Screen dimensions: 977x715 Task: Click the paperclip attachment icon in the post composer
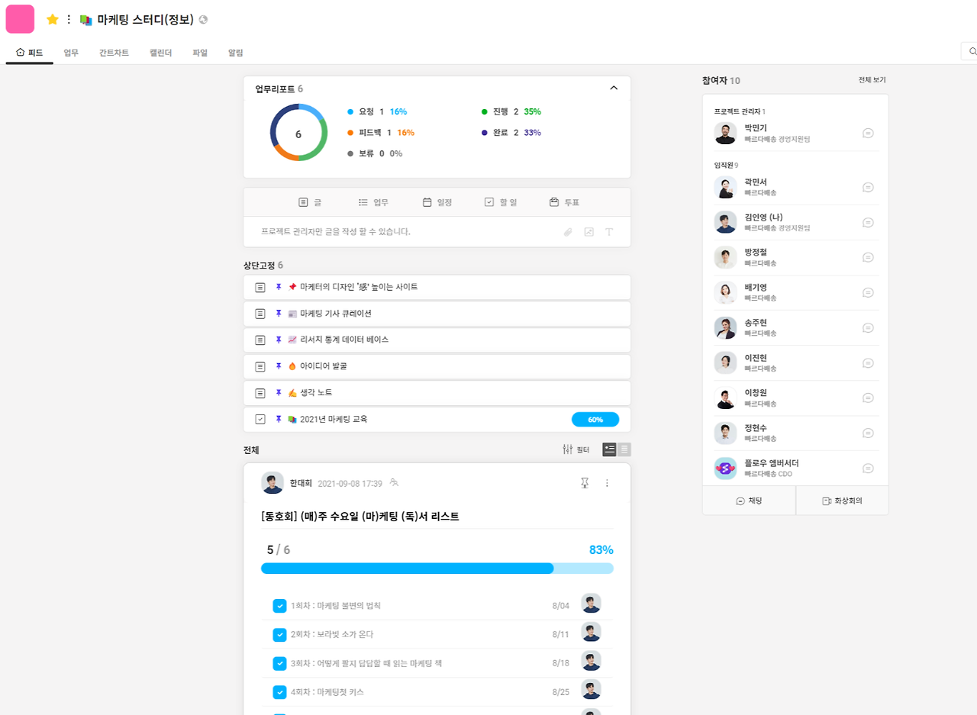[567, 232]
